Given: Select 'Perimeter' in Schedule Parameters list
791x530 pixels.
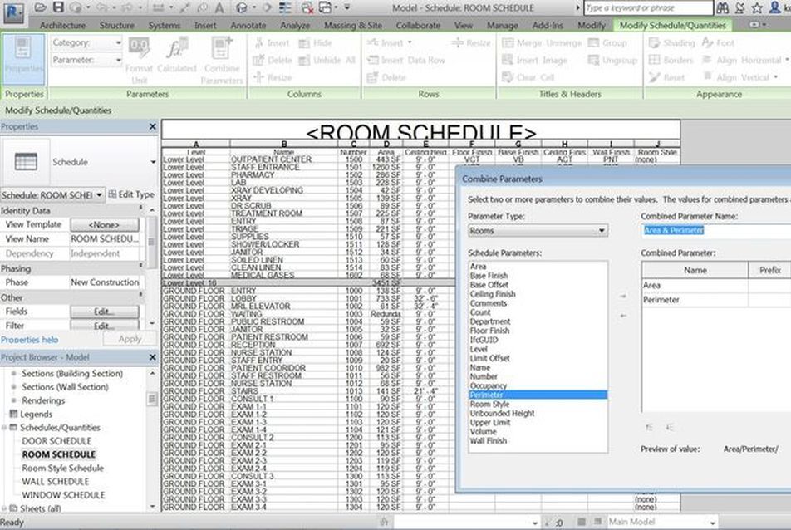Looking at the screenshot, I should point(538,395).
